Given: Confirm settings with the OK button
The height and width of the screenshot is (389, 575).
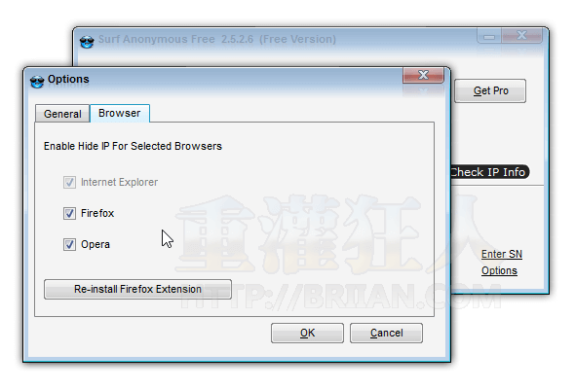Looking at the screenshot, I should coord(307,333).
